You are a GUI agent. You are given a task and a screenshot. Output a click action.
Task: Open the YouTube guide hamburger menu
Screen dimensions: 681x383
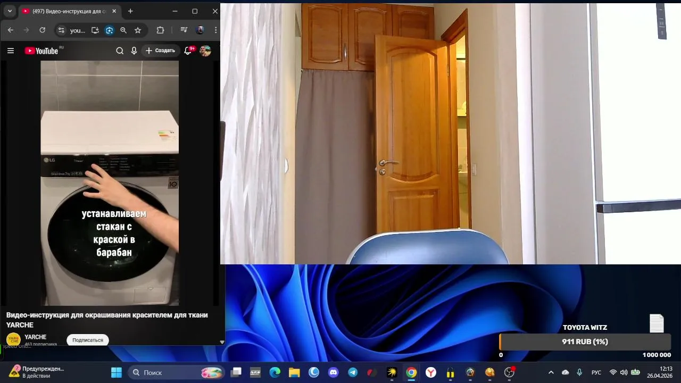tap(11, 51)
